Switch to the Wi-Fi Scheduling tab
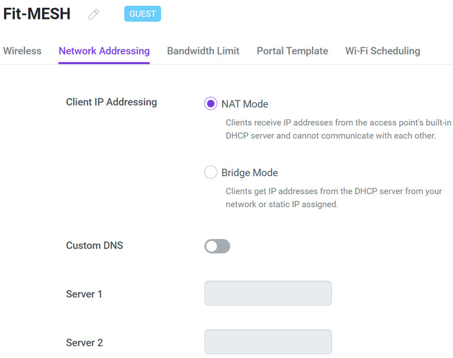This screenshot has height=358, width=453. tap(382, 50)
